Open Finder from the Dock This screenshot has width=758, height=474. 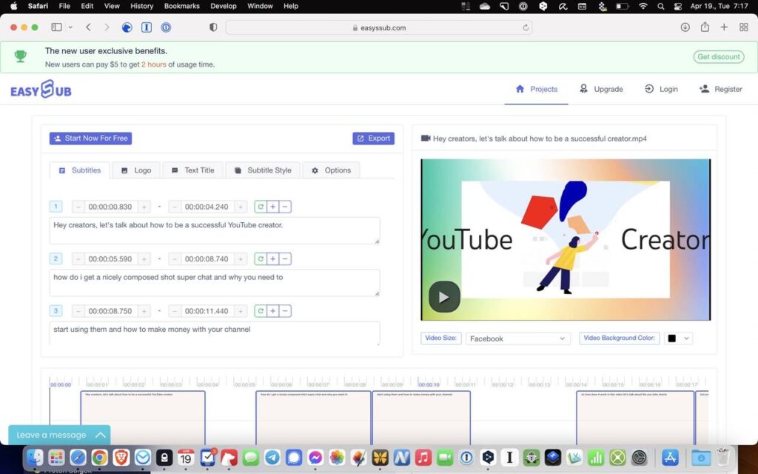point(35,457)
